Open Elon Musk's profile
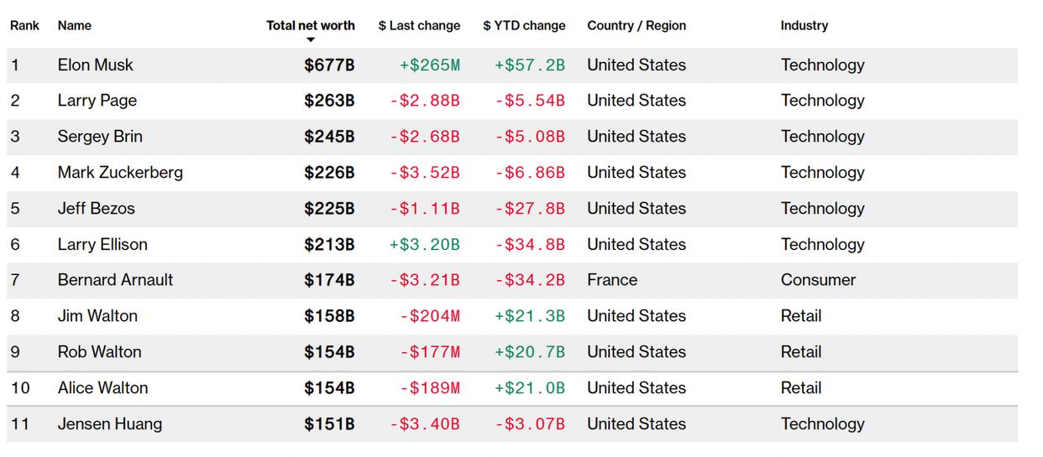Image resolution: width=1043 pixels, height=457 pixels. 95,65
